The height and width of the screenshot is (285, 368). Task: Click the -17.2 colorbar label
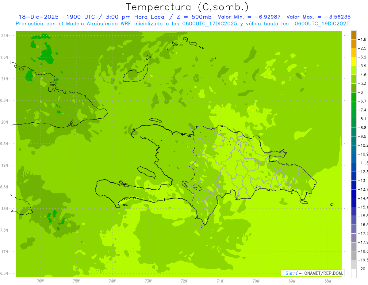pyautogui.click(x=363, y=234)
